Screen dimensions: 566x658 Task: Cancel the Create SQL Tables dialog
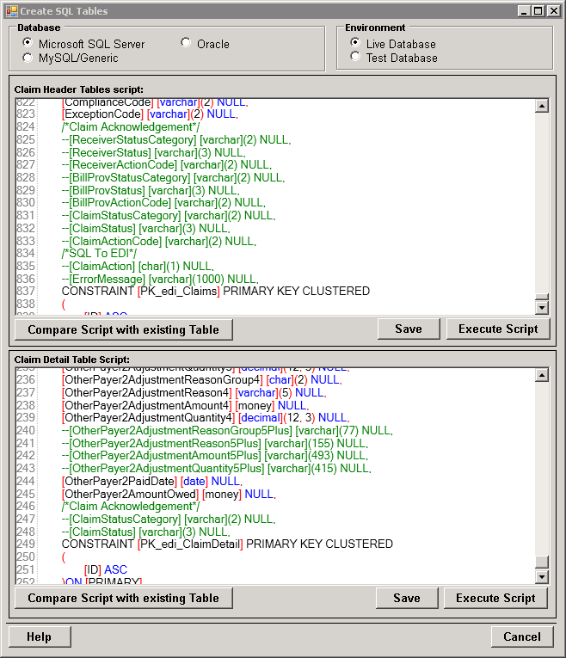coord(522,636)
